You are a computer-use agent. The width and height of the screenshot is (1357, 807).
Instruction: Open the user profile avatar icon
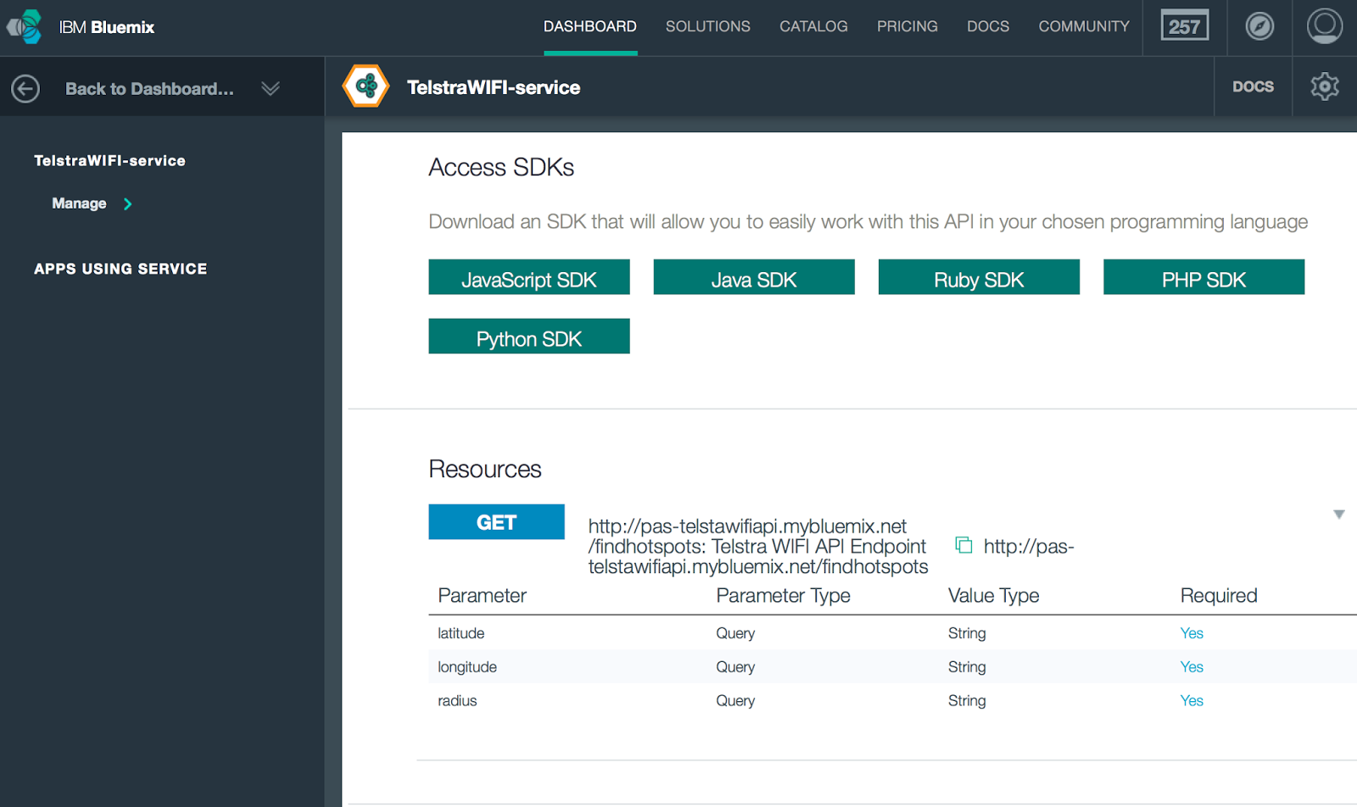tap(1324, 26)
